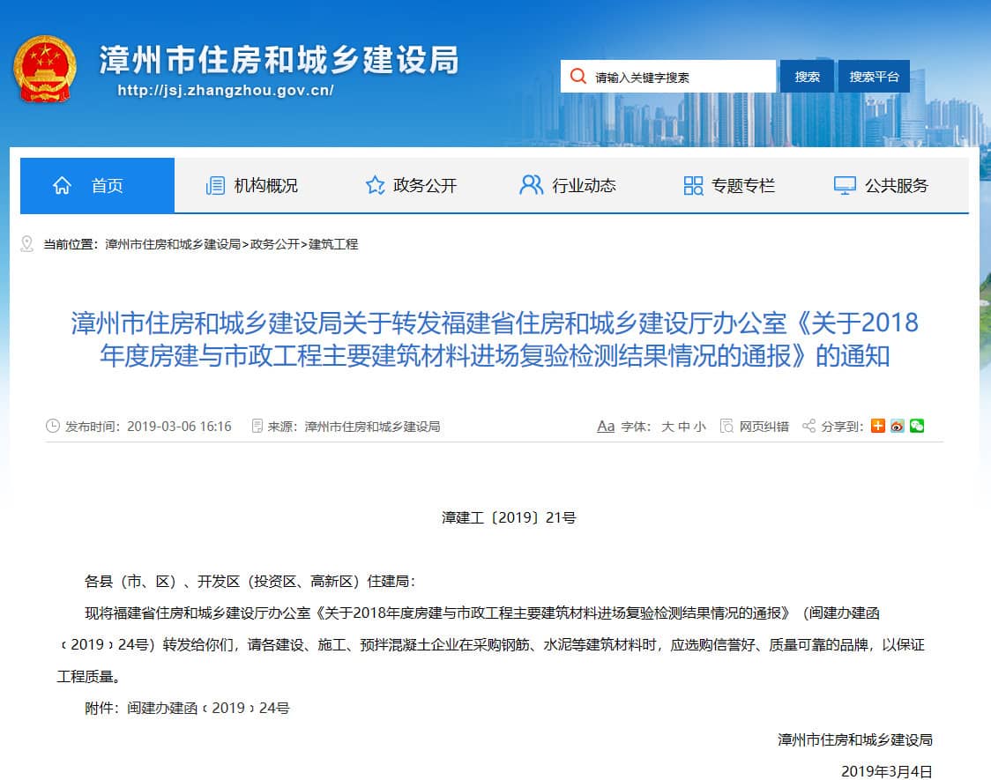The height and width of the screenshot is (780, 991).
Task: Click the 网页纠错 page correction icon
Action: [x=726, y=427]
